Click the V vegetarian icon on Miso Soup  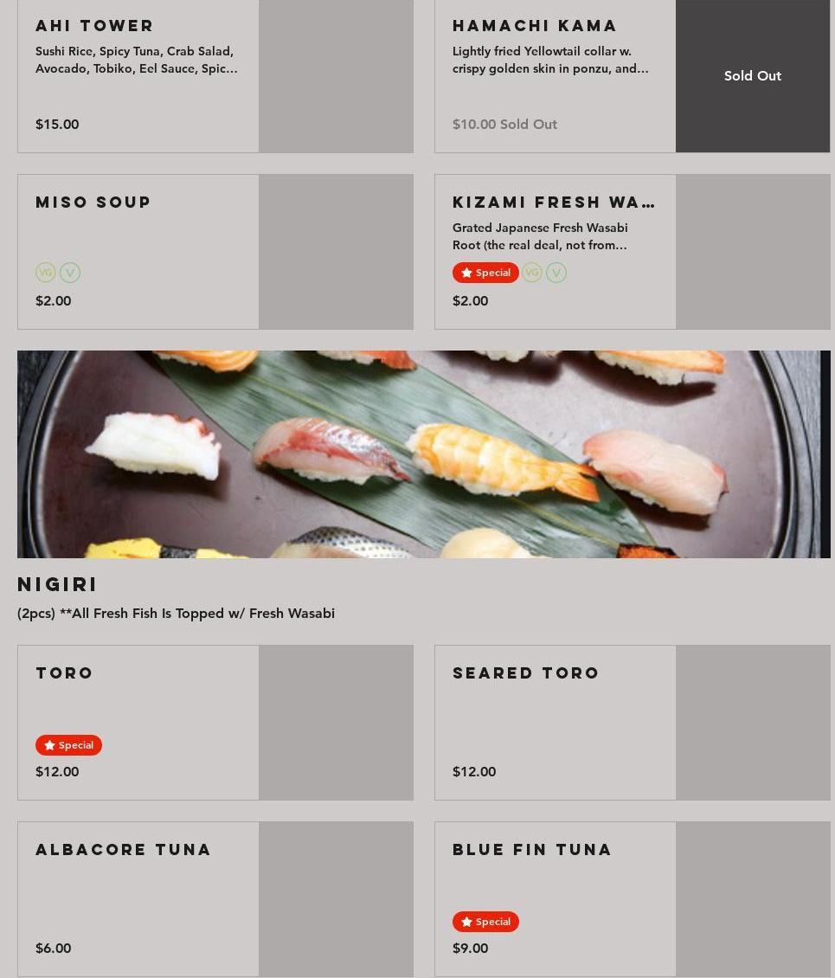click(x=70, y=273)
